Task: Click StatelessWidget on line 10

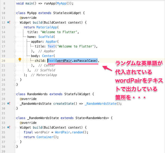Action: point(67,13)
